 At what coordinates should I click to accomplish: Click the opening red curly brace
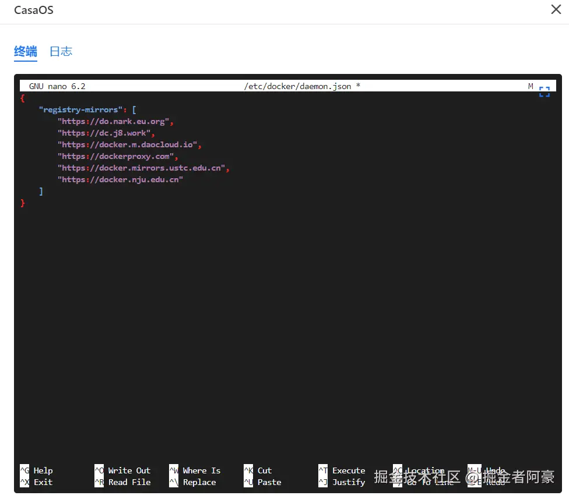[23, 98]
